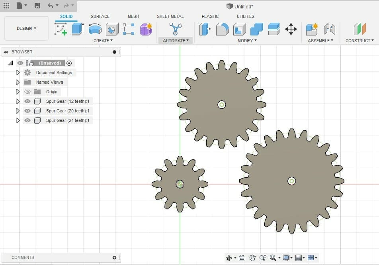Click the Save icon
Viewport: 379px width, 265px height.
click(x=37, y=5)
